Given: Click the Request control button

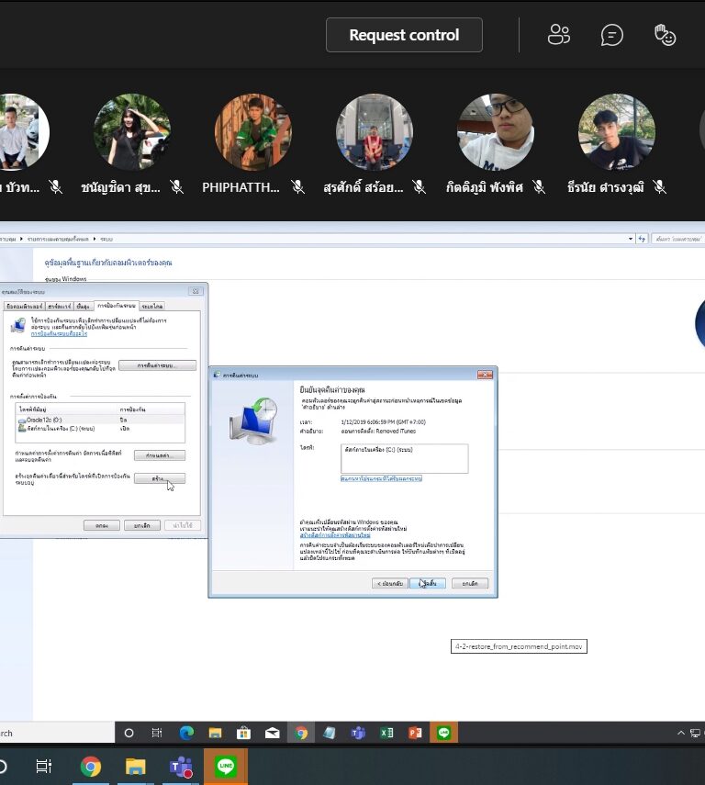Looking at the screenshot, I should pyautogui.click(x=404, y=35).
